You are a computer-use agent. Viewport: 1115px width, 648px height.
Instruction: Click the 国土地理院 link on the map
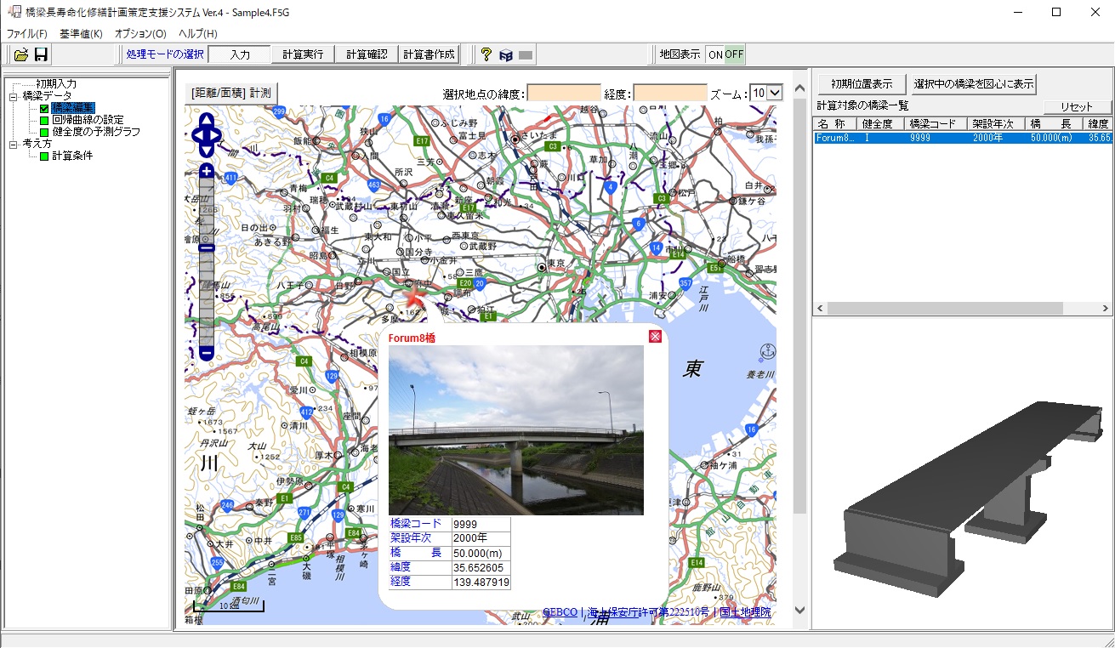coord(745,611)
